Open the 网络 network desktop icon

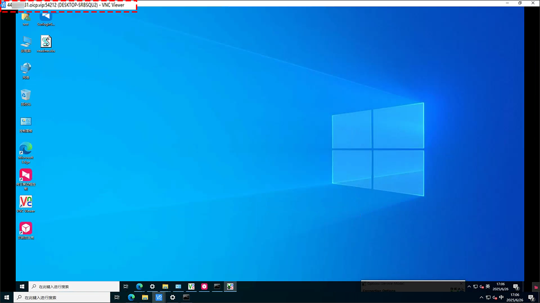pyautogui.click(x=26, y=69)
